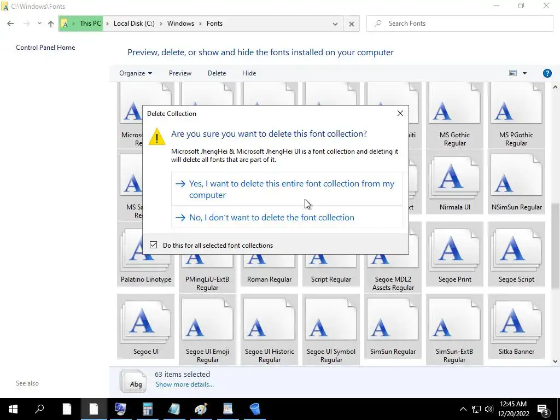Open the Recycle Bin taskbar icon
The height and width of the screenshot is (420, 560).
coord(255,409)
